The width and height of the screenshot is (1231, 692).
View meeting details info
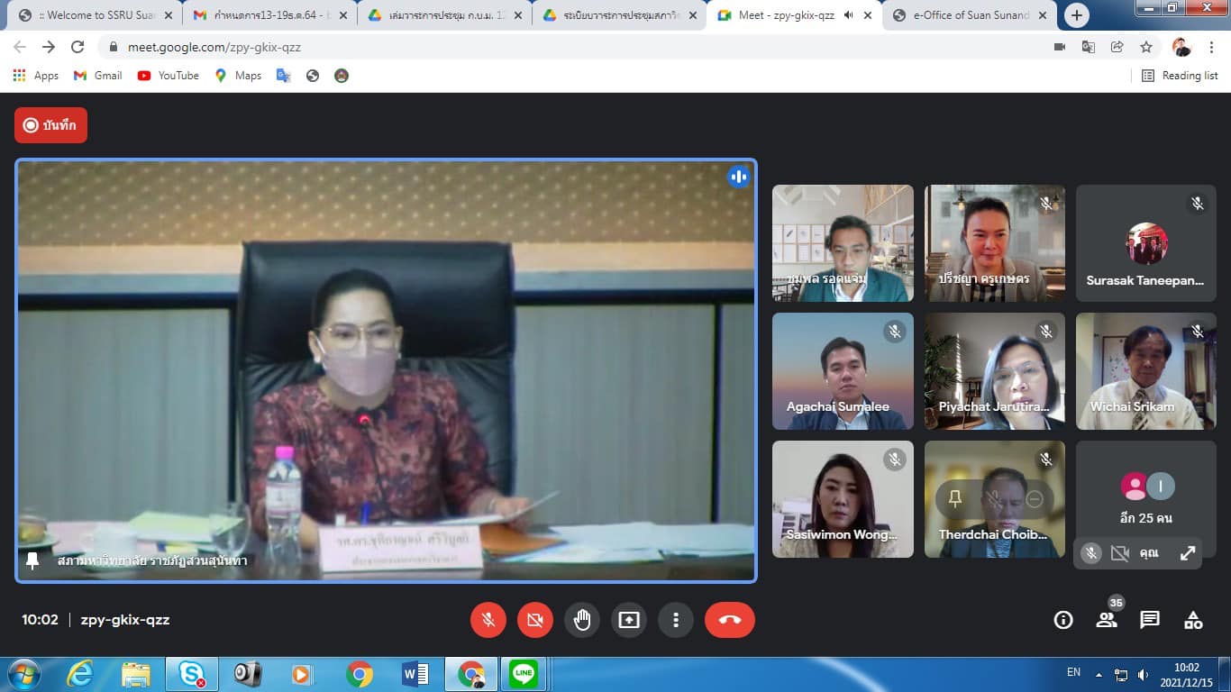[1063, 620]
